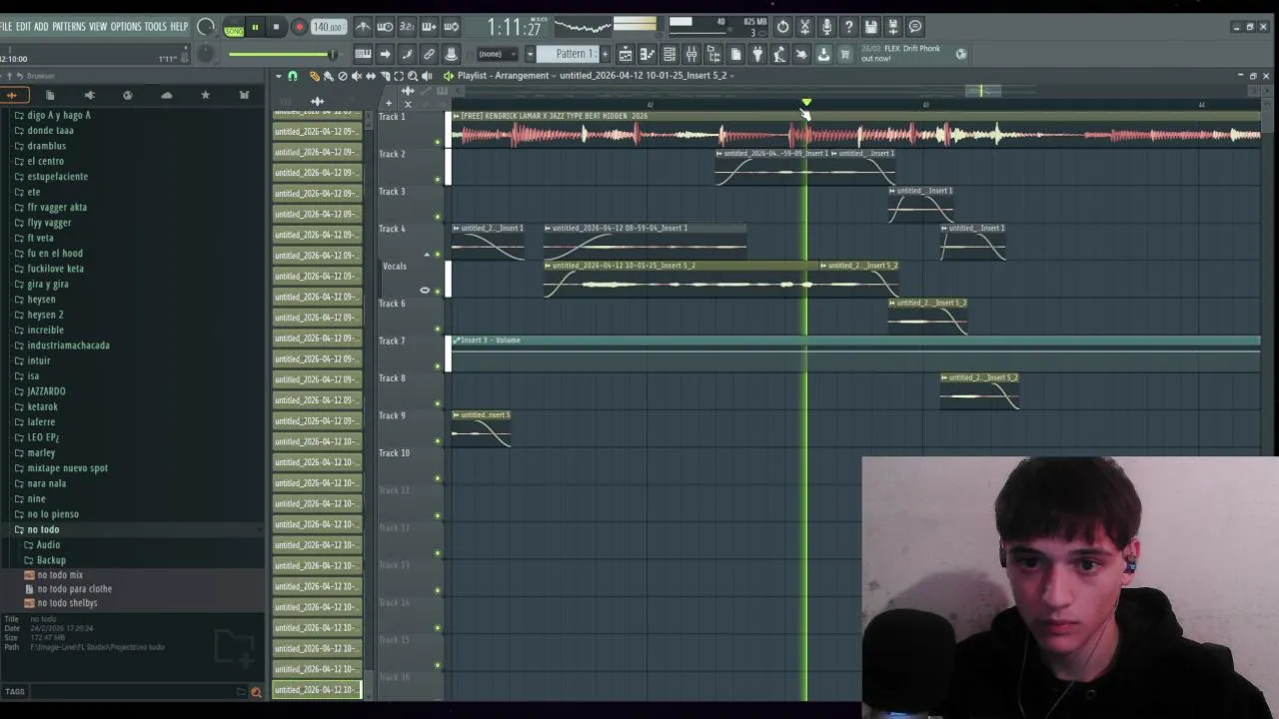Click the speech bubble chat icon
1279x719 pixels.
(x=914, y=27)
